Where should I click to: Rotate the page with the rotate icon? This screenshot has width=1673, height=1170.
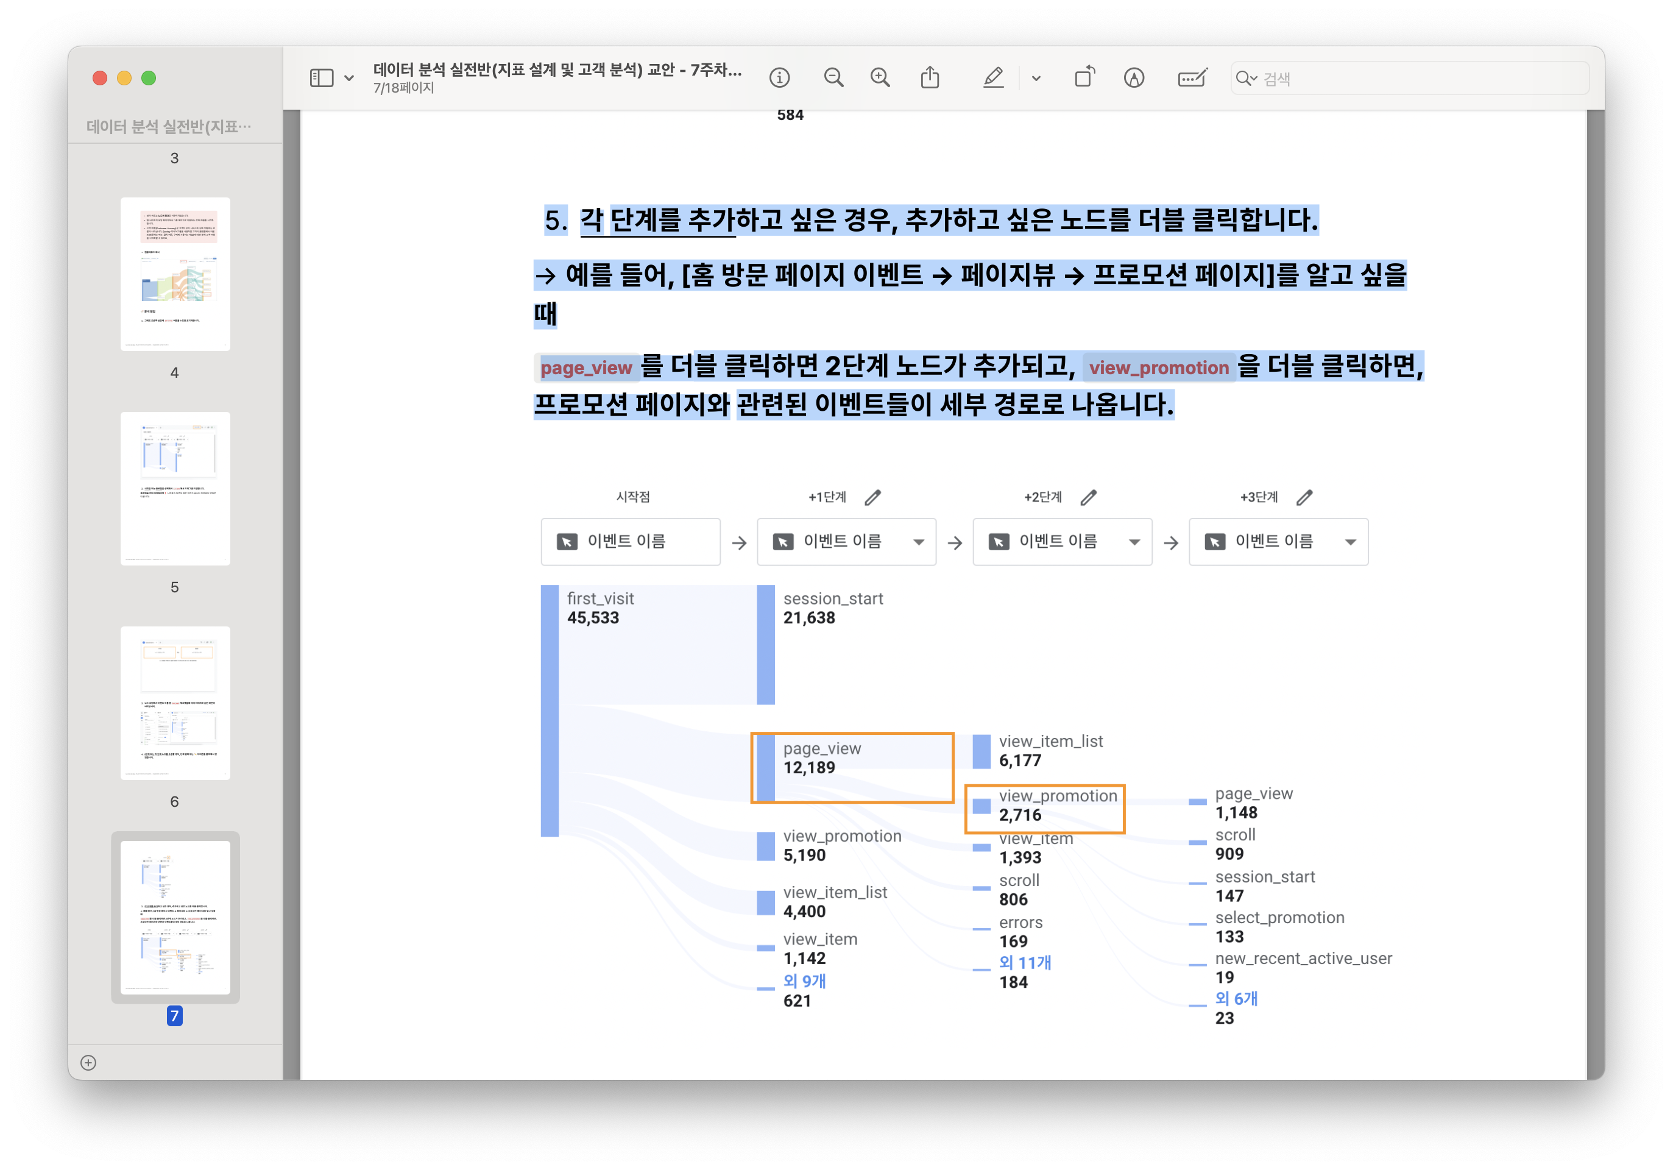[x=1084, y=78]
